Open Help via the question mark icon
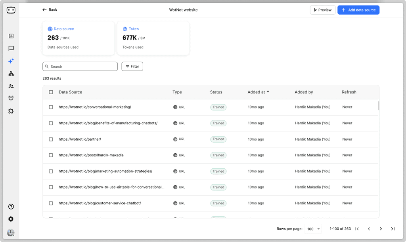 [x=11, y=206]
